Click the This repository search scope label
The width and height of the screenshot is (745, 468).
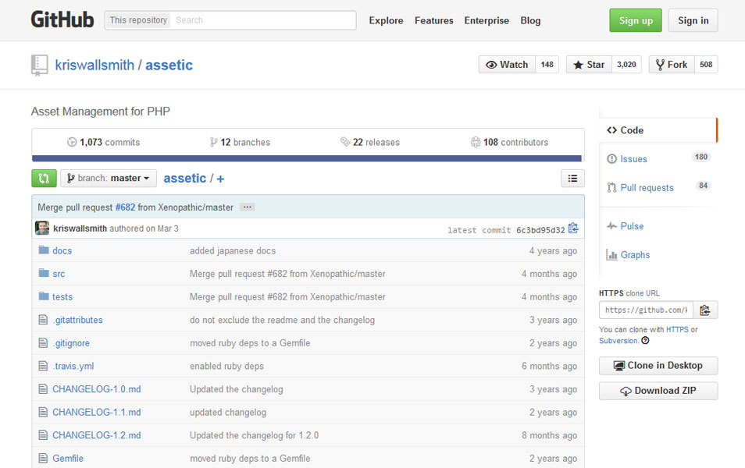[138, 20]
